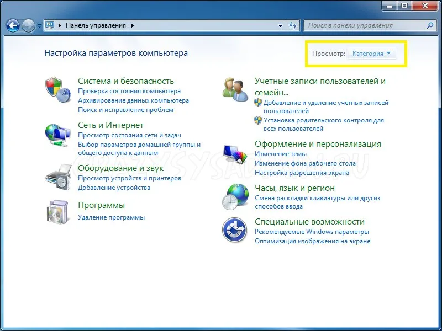Screen dimensions: 442x331
Task: Open the recent pages dropdown arrow near Forward
Action: [39, 26]
